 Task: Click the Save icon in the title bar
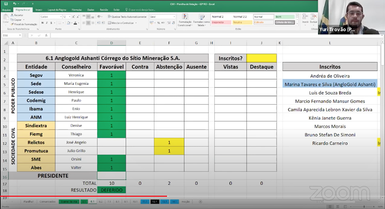coord(6,3)
